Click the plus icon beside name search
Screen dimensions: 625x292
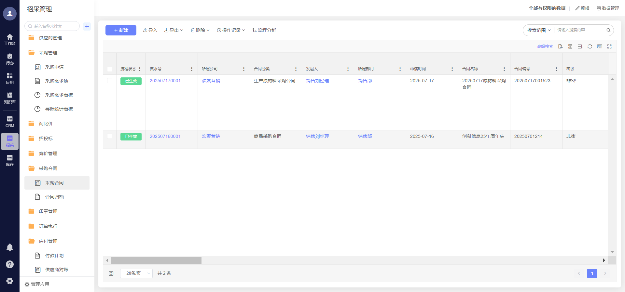coord(87,26)
